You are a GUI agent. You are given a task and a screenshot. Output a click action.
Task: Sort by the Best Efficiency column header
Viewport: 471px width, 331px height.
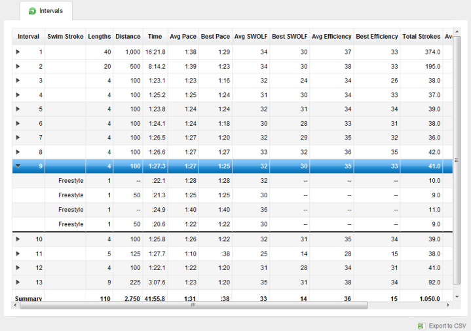click(377, 36)
